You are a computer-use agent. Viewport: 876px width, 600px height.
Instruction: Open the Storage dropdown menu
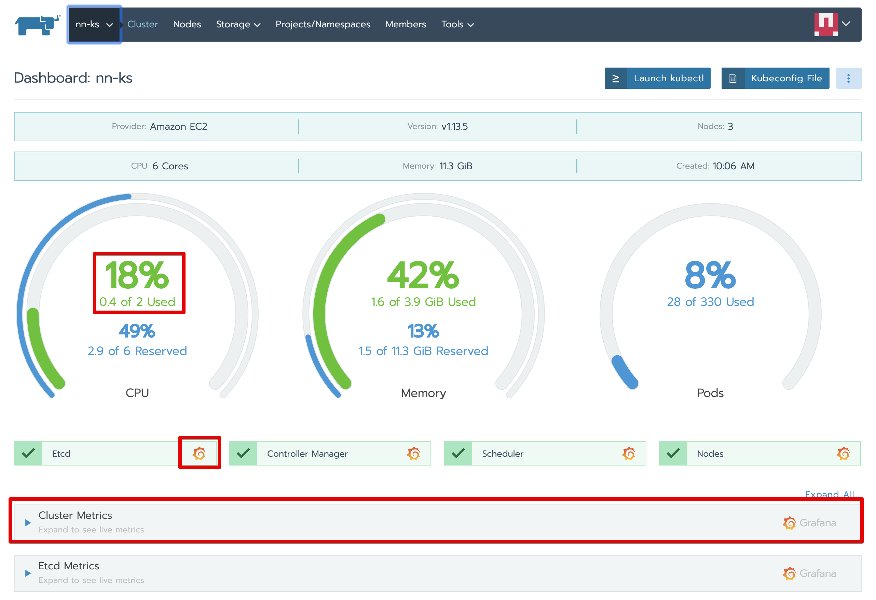[238, 25]
